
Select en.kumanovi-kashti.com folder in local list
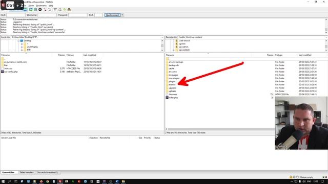pos(15,62)
